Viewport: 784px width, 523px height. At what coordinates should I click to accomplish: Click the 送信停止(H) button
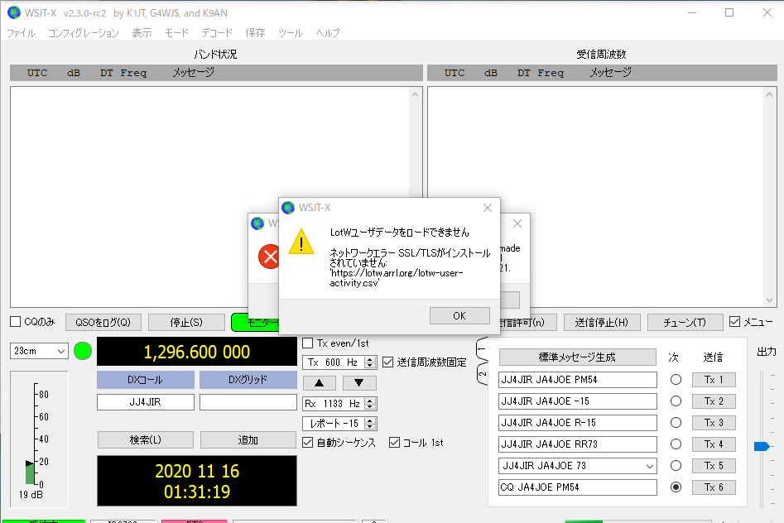(x=602, y=323)
